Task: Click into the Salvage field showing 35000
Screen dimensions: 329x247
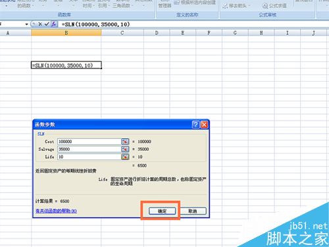Action: (89, 150)
